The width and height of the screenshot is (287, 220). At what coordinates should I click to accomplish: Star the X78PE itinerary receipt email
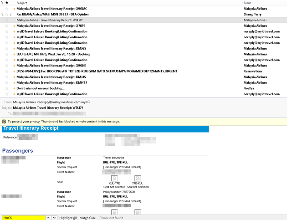point(7,26)
